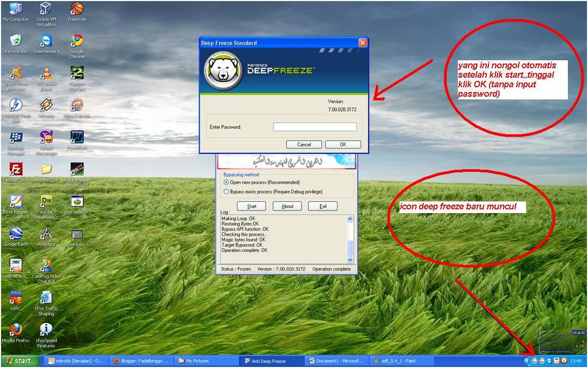Open Oracle VM VirtualBox shortcut
The width and height of the screenshot is (588, 368).
tap(46, 14)
